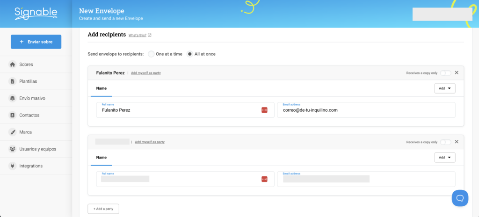Click the Marca brush icon
The height and width of the screenshot is (217, 479).
click(x=13, y=132)
